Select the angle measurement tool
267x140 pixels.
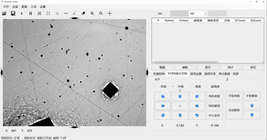click(74, 13)
